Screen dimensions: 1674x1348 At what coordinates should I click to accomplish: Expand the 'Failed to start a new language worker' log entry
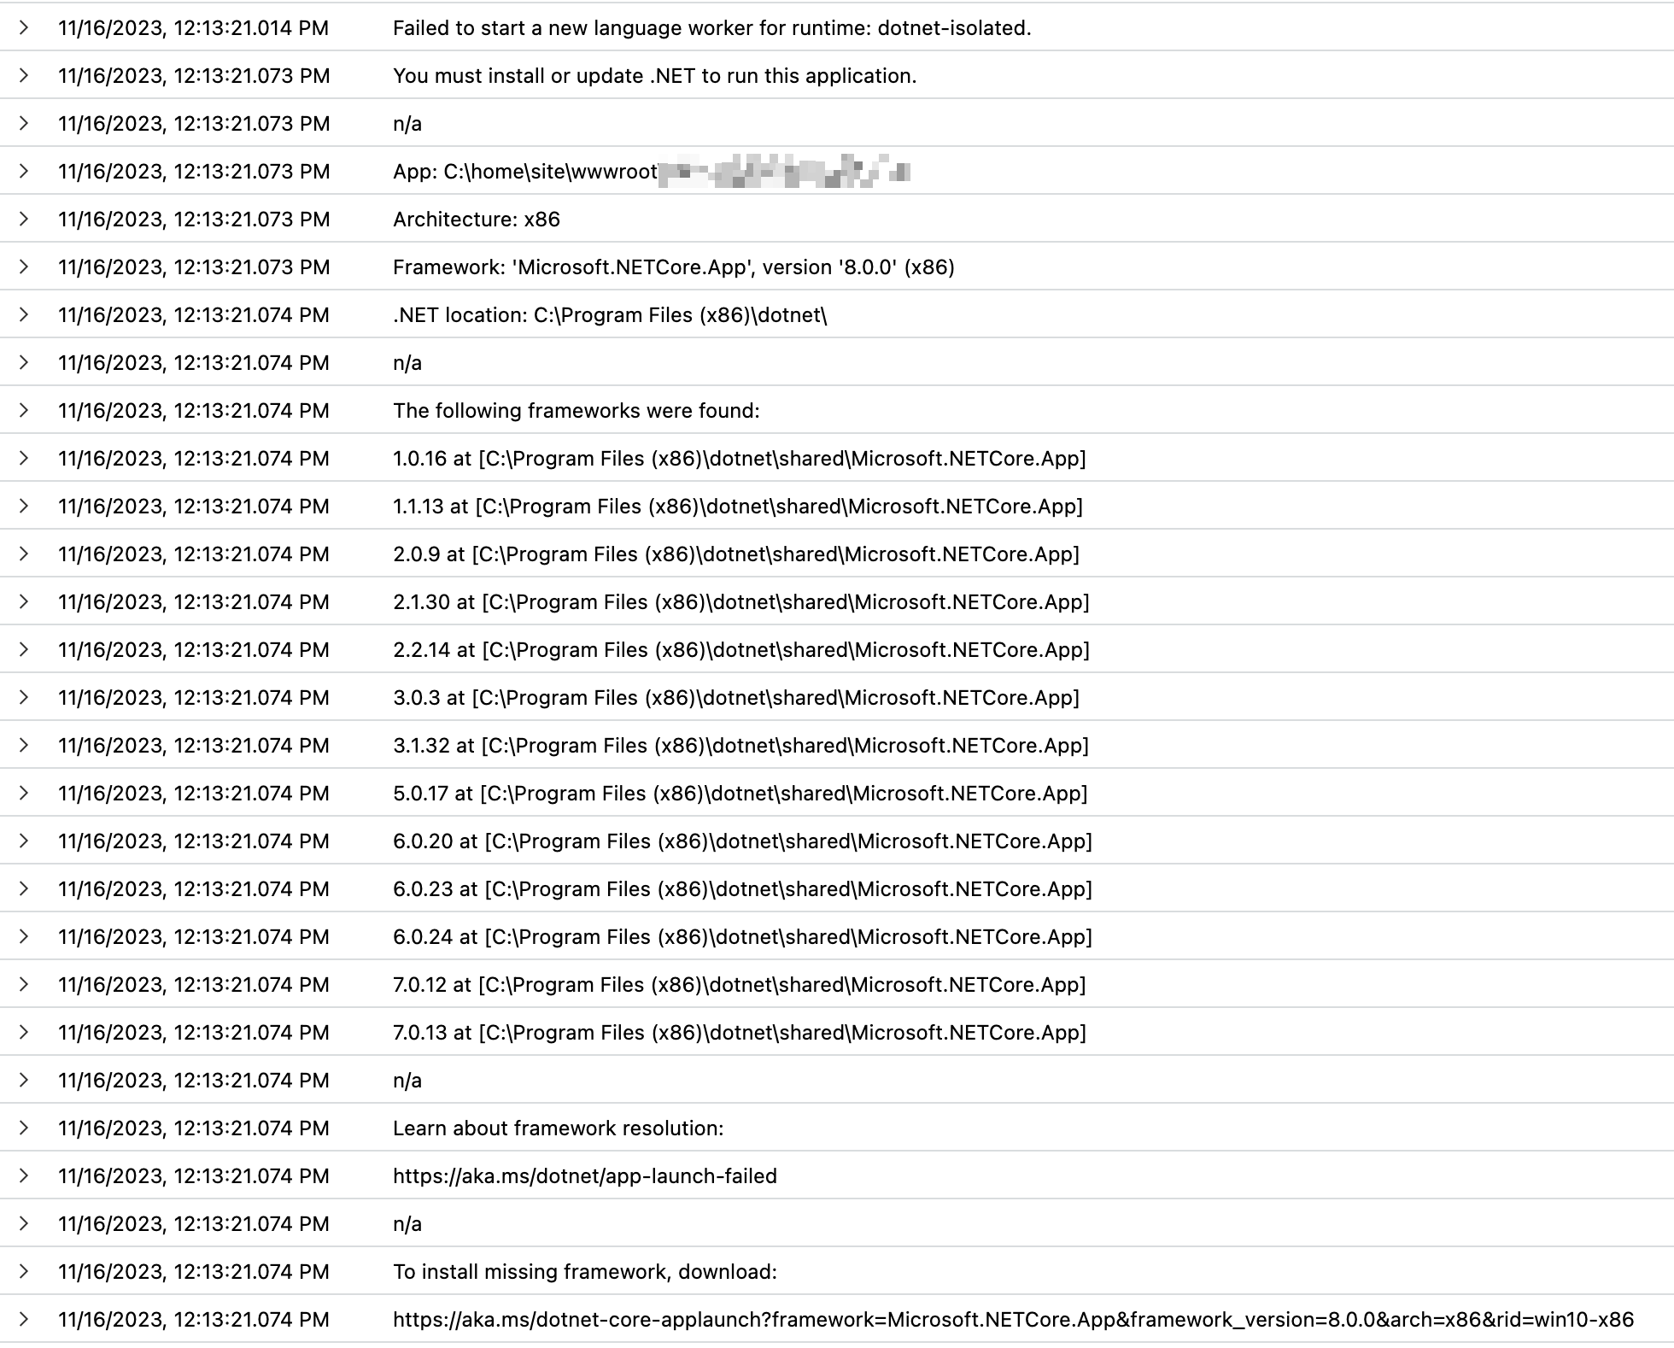pyautogui.click(x=23, y=28)
